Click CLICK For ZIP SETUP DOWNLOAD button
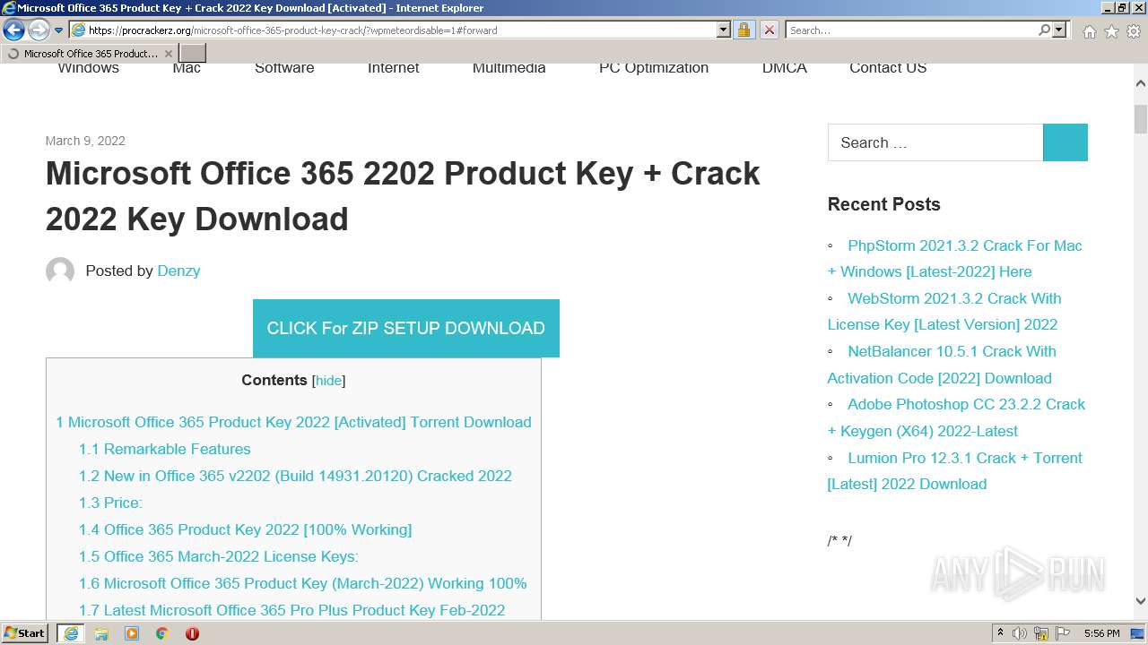The height and width of the screenshot is (645, 1148). coord(406,328)
